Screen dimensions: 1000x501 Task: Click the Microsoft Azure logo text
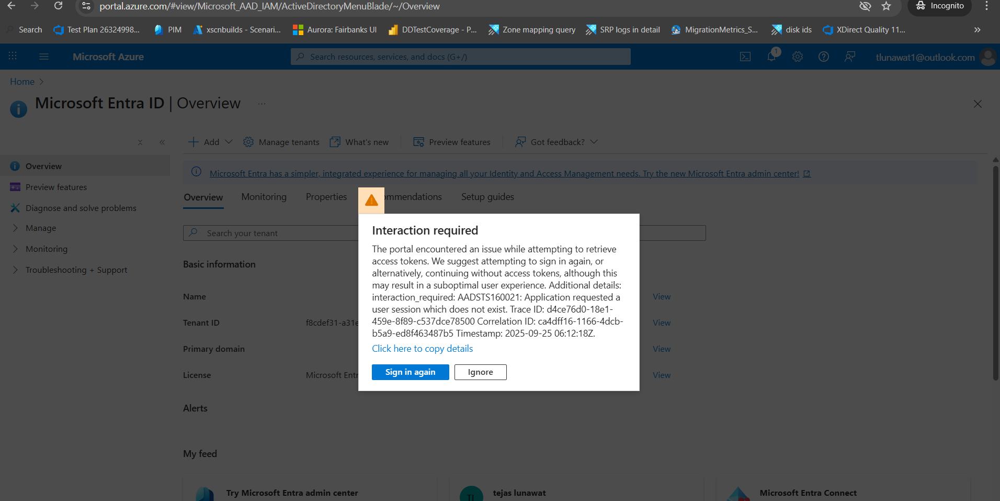click(x=108, y=57)
